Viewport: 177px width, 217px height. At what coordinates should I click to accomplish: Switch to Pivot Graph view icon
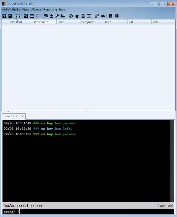26,16
